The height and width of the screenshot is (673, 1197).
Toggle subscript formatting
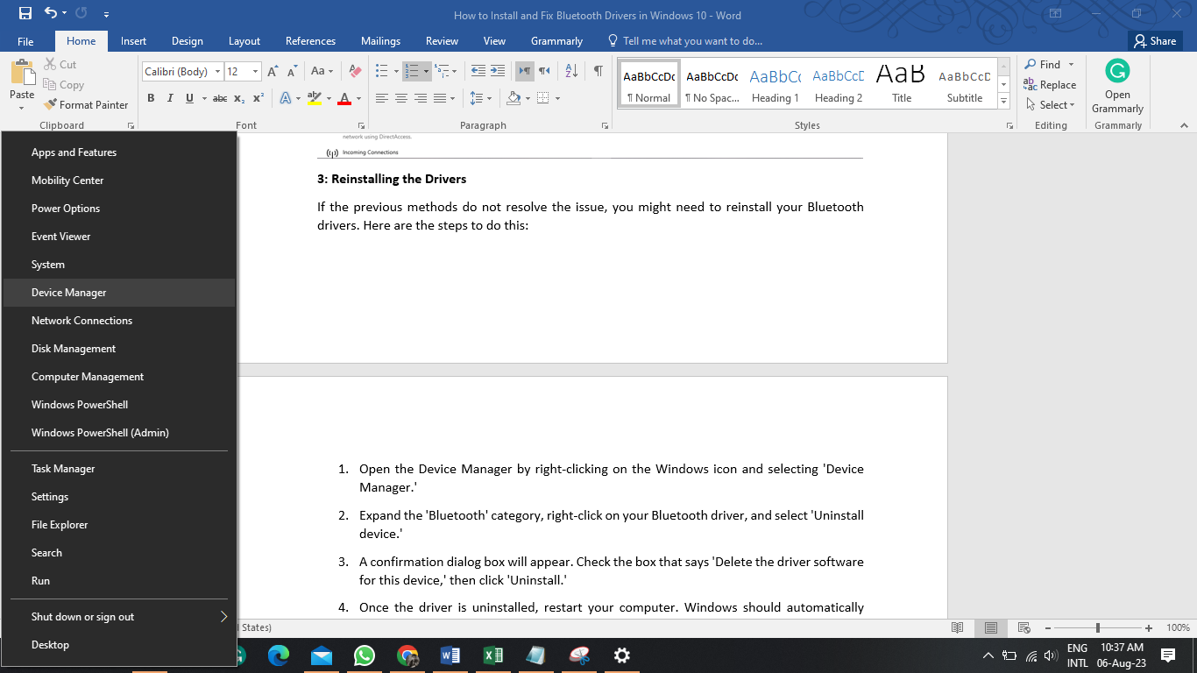[x=241, y=98]
